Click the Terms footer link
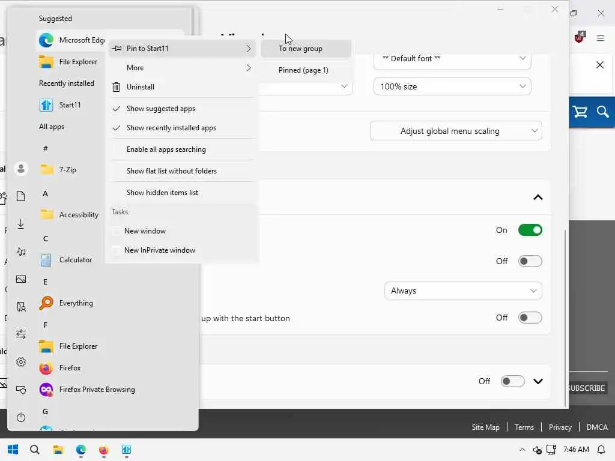The image size is (615, 461). point(524,427)
